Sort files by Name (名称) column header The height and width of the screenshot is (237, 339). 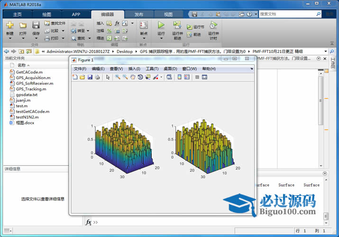pyautogui.click(x=22, y=65)
